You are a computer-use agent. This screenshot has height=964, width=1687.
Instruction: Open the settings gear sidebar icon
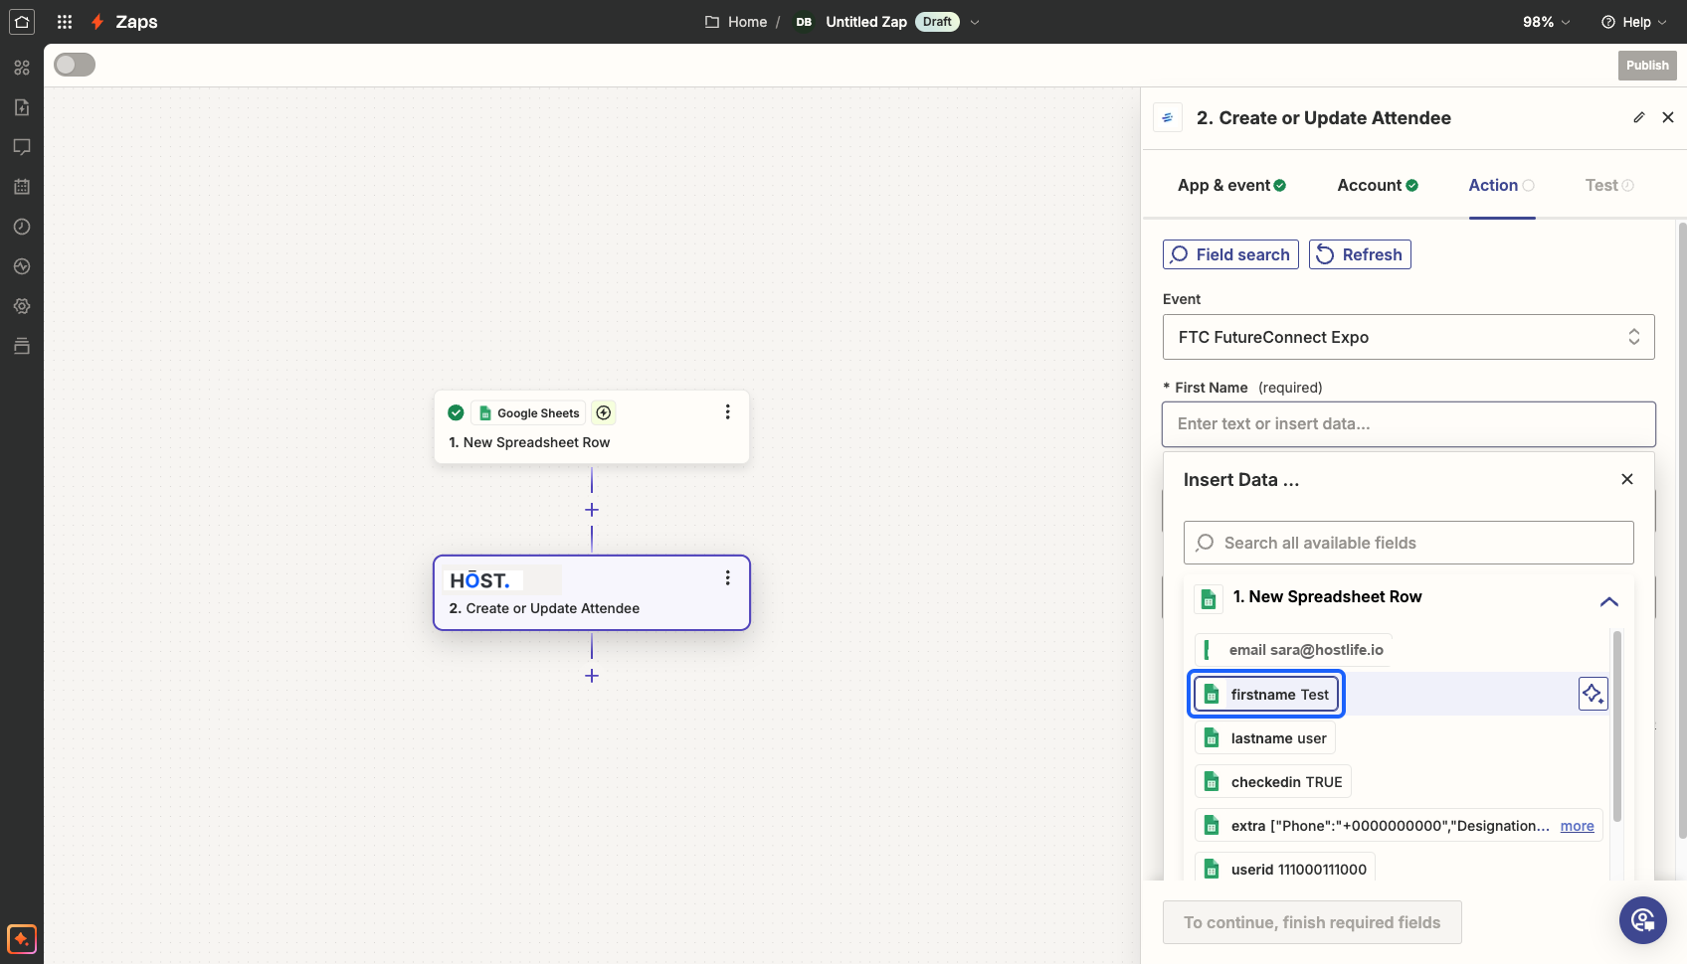[x=22, y=306]
